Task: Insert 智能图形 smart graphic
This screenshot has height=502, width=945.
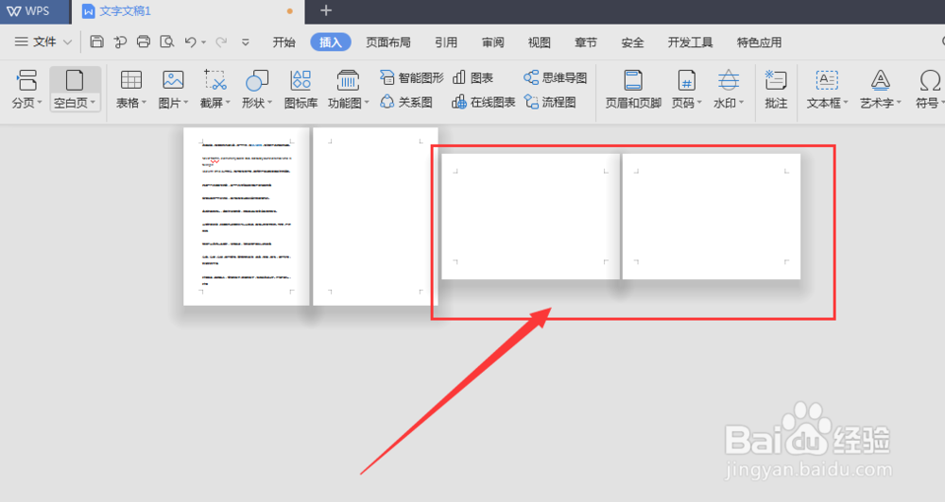Action: [x=412, y=77]
